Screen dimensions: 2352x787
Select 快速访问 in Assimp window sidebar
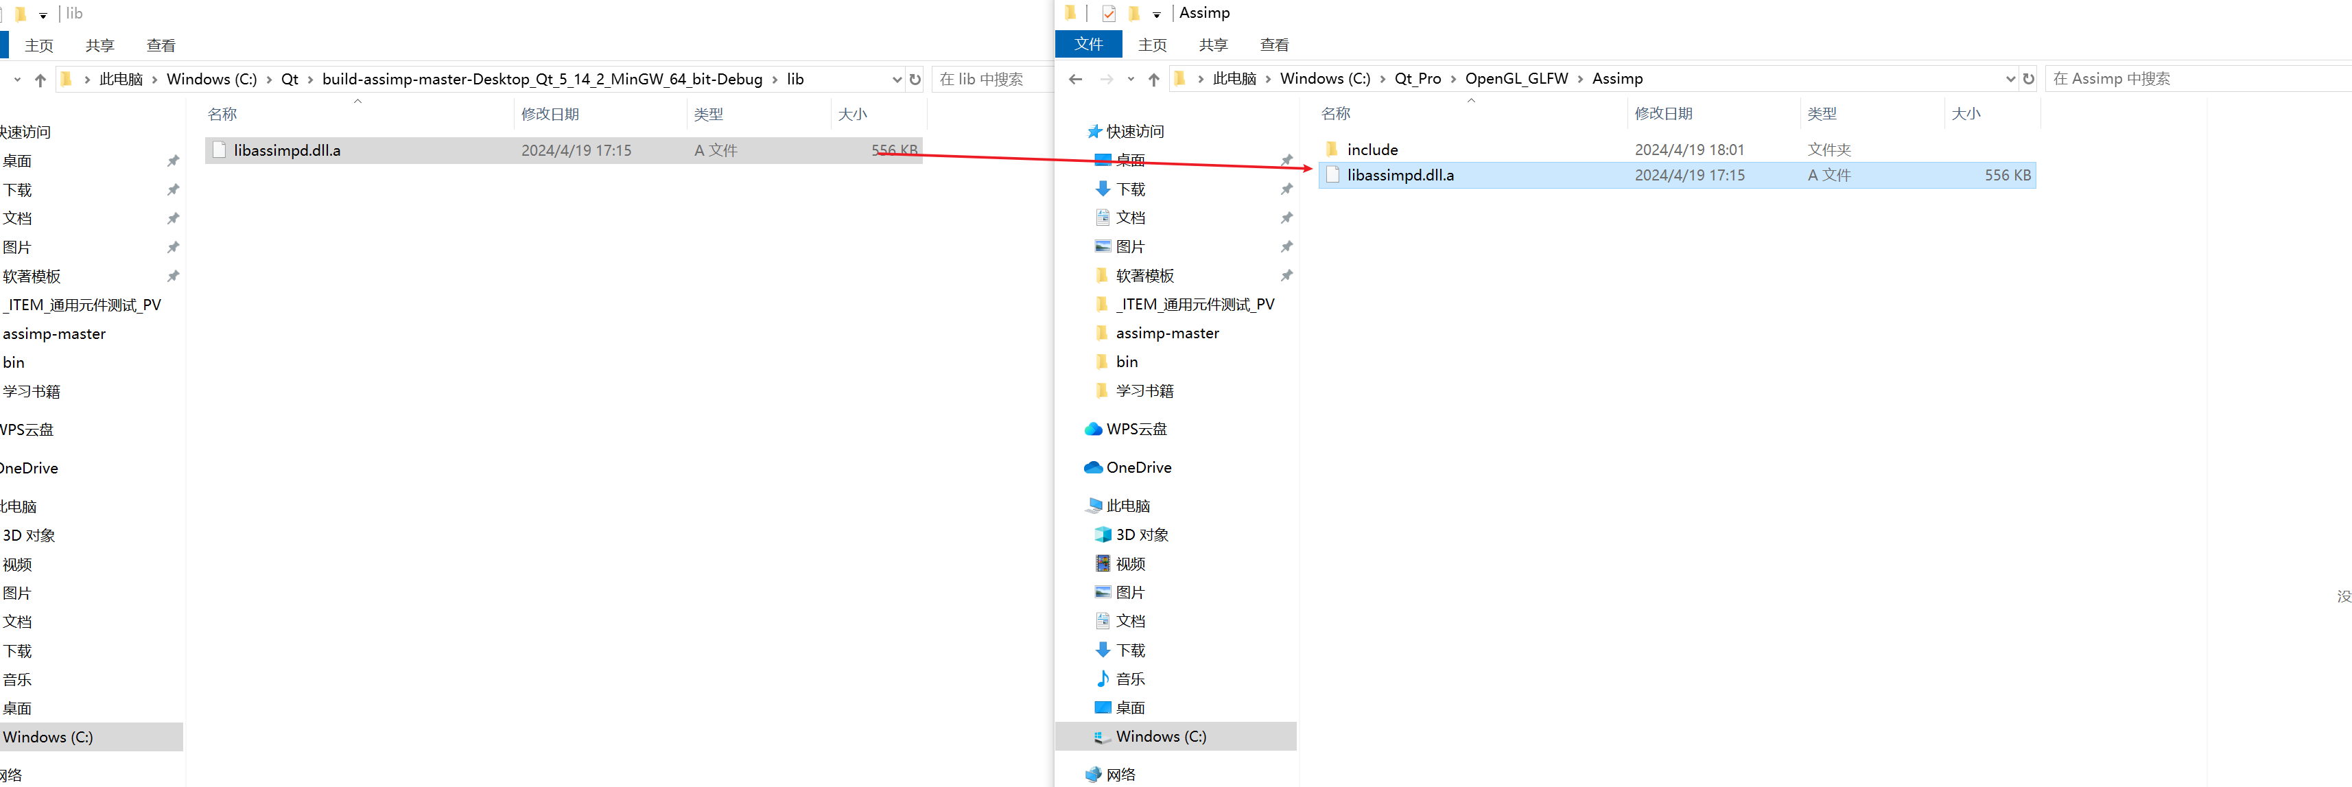1135,132
